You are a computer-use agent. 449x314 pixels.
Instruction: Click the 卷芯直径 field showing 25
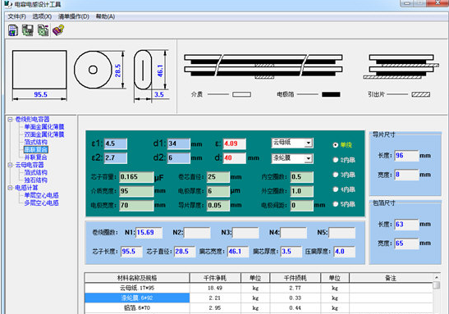tap(218, 177)
